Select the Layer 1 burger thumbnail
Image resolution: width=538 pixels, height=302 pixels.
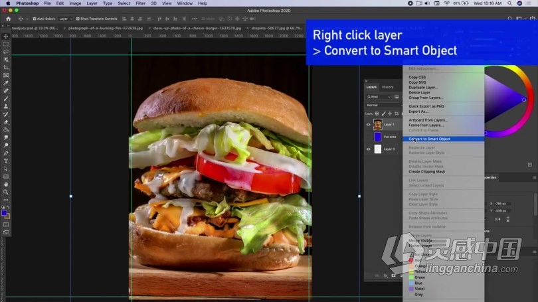coord(378,124)
